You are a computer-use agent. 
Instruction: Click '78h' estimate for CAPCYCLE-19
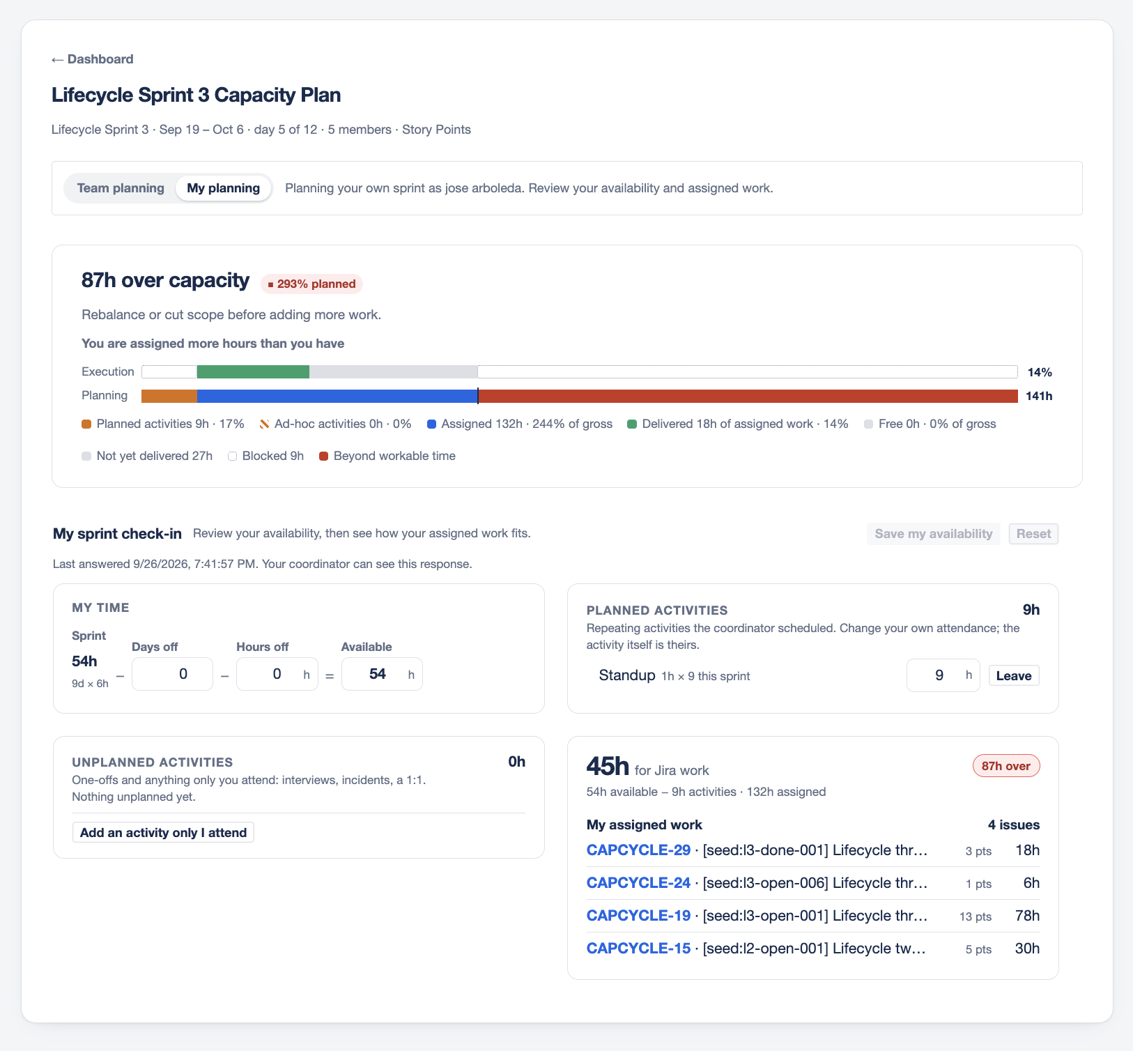(1027, 916)
